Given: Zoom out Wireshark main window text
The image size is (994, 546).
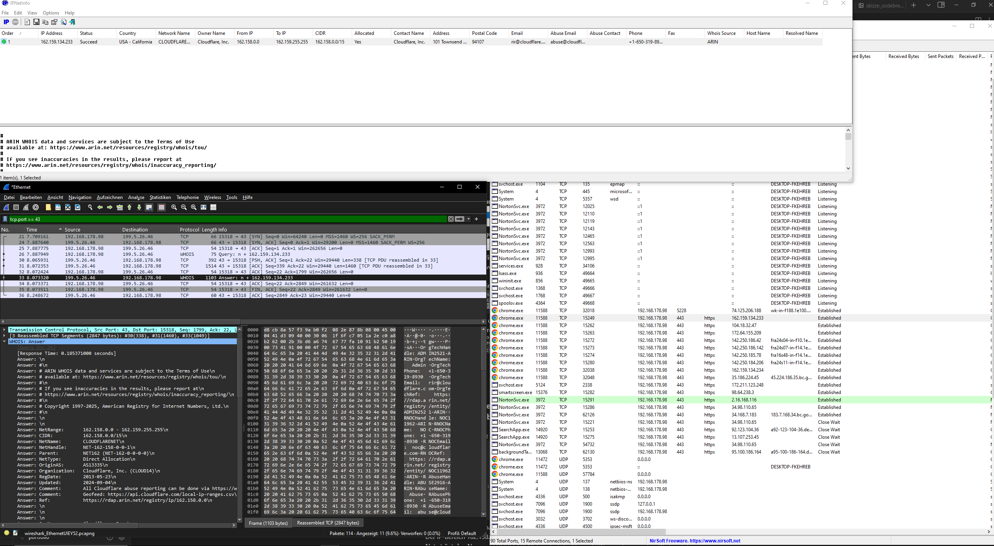Looking at the screenshot, I should pyautogui.click(x=184, y=207).
